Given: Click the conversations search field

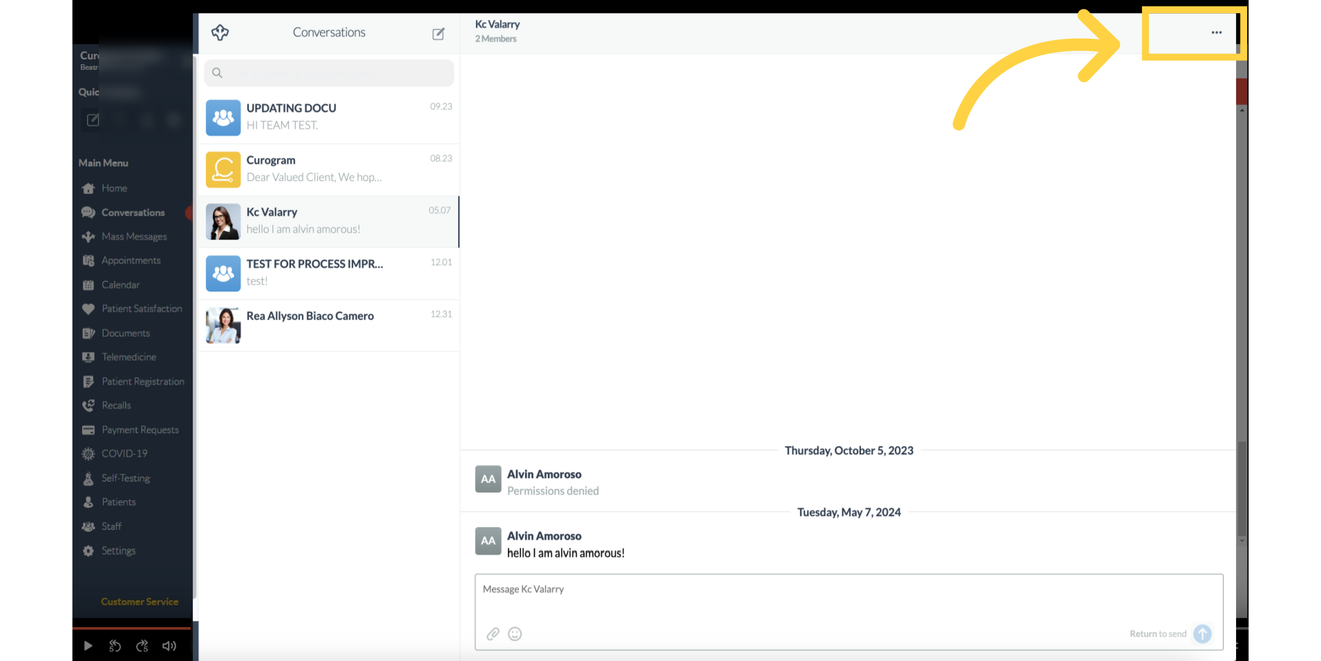Looking at the screenshot, I should click(x=329, y=73).
